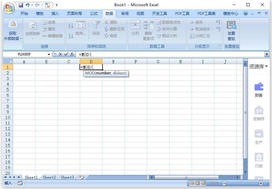Open the invoice check (发票查验) tool
The height and width of the screenshot is (189, 272).
[x=232, y=31]
